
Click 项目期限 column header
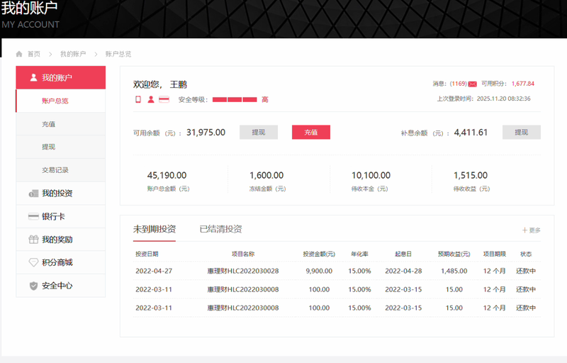tap(494, 254)
